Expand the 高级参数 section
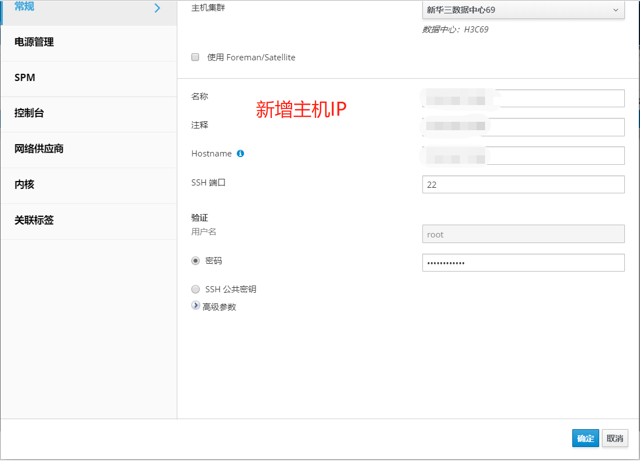The image size is (640, 461). pos(196,306)
